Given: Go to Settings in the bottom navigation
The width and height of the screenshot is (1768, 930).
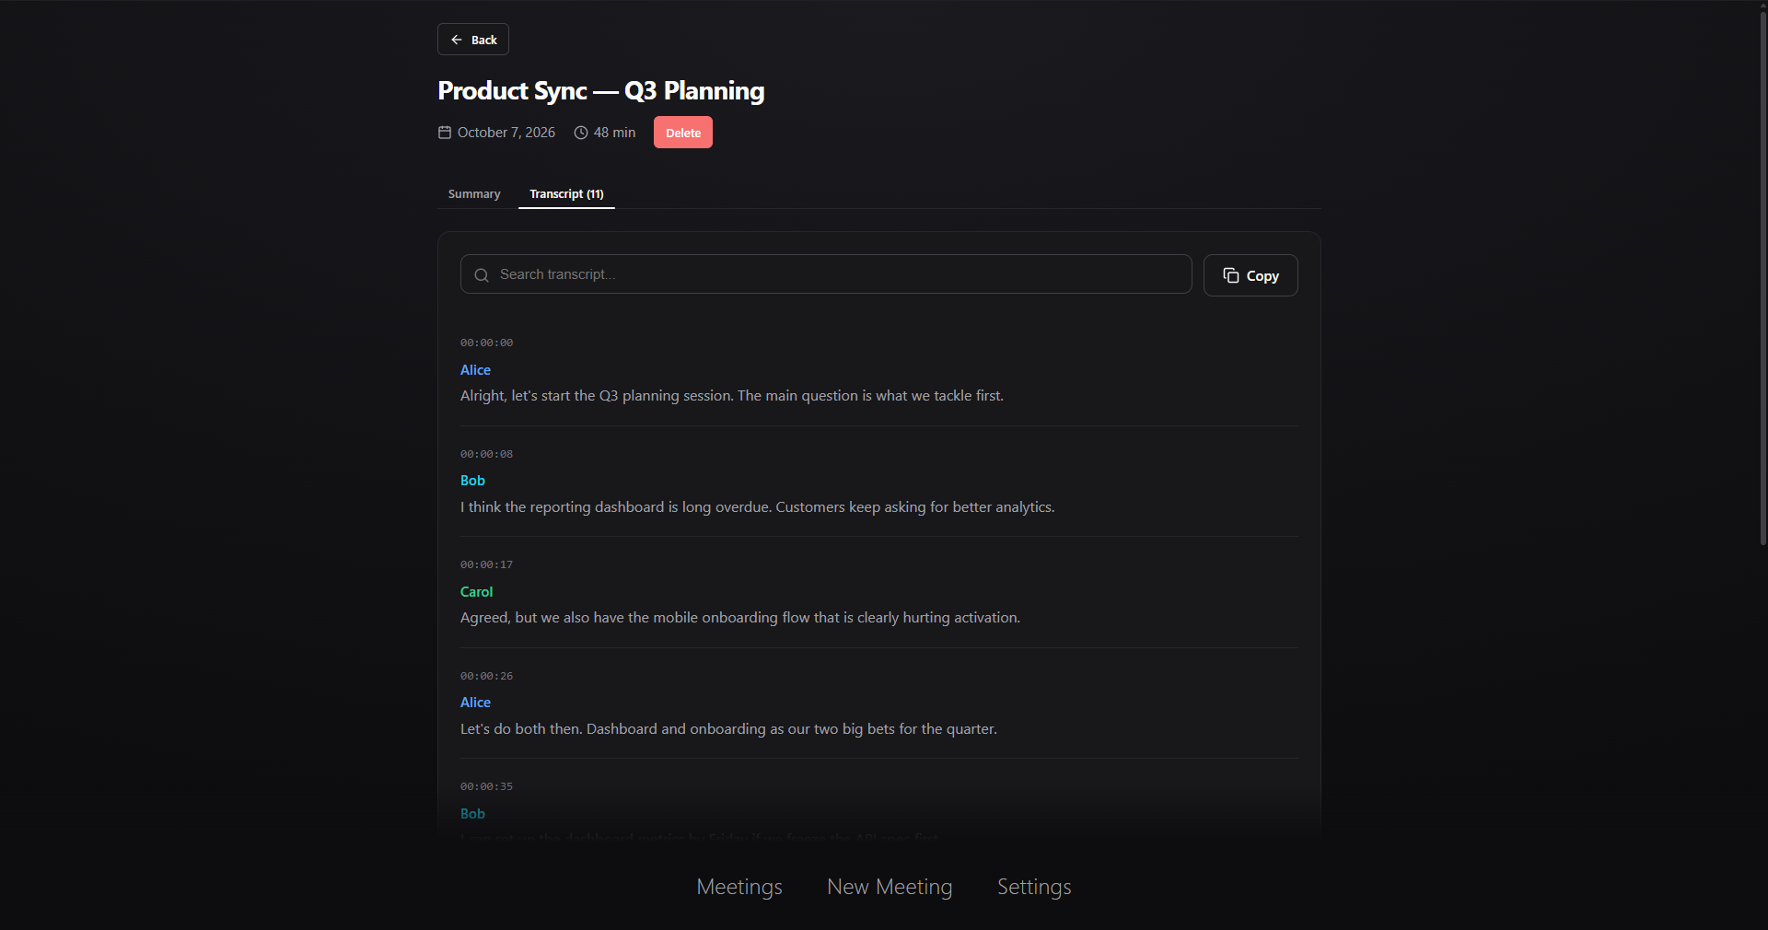Looking at the screenshot, I should pos(1034,887).
